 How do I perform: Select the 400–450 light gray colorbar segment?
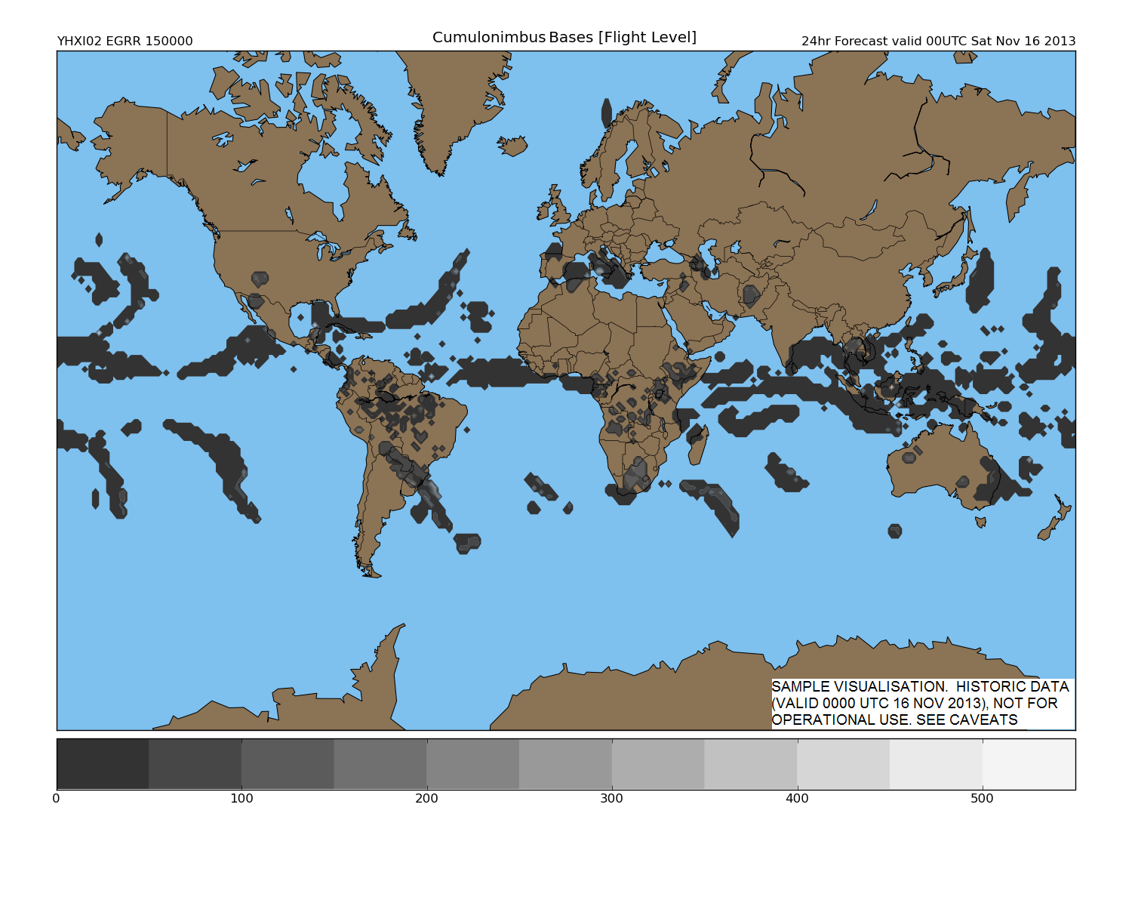click(843, 764)
